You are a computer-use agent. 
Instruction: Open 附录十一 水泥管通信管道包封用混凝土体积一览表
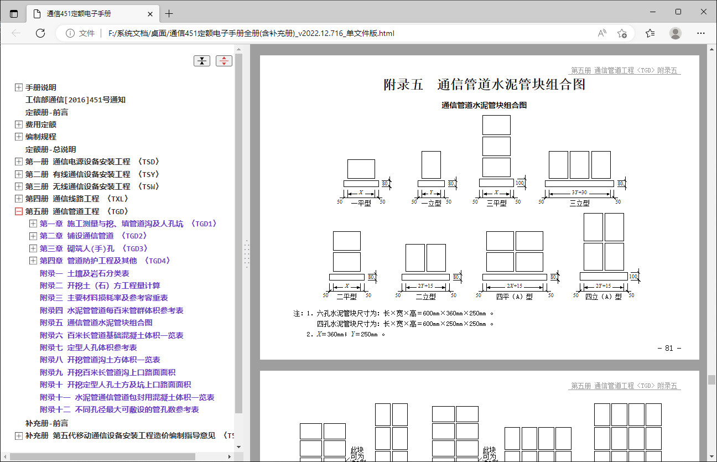coord(127,397)
